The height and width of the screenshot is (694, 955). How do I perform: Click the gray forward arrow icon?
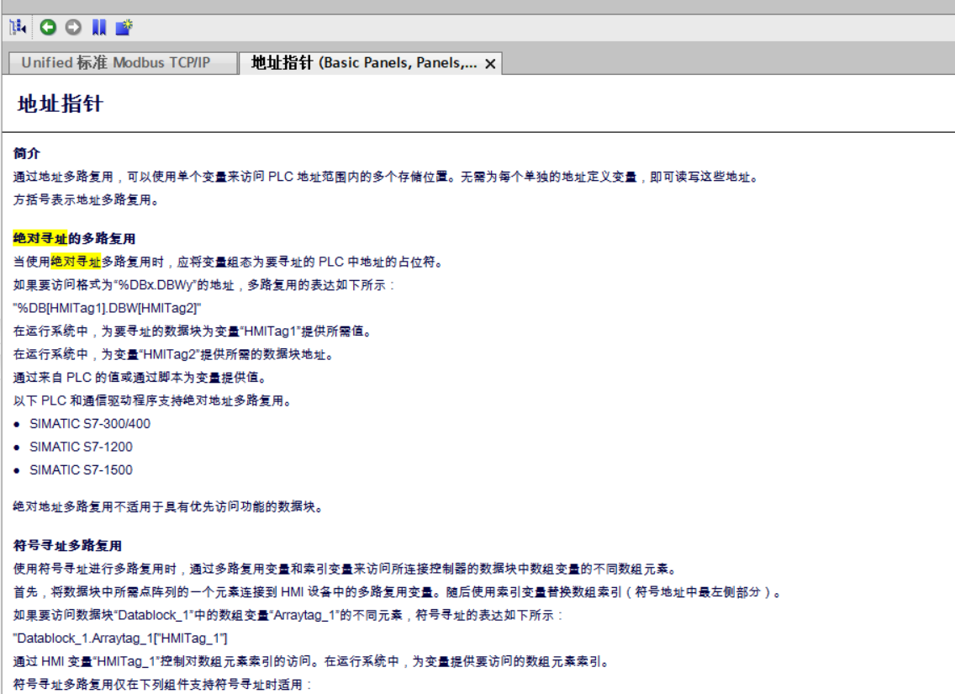click(73, 28)
